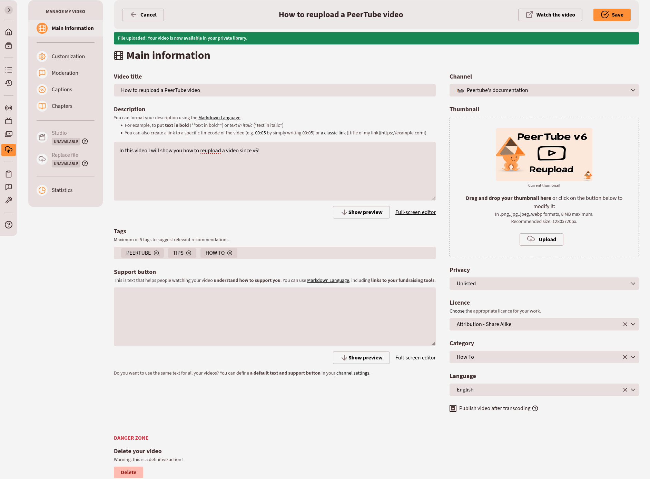Open the my videos icon in the sidebar

point(9,134)
